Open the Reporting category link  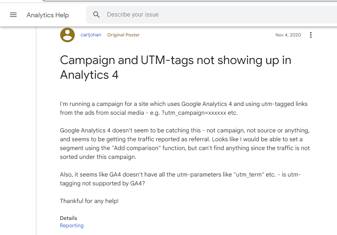(72, 225)
